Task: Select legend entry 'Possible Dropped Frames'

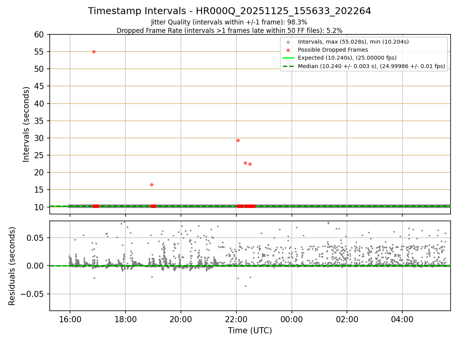Action: point(333,50)
